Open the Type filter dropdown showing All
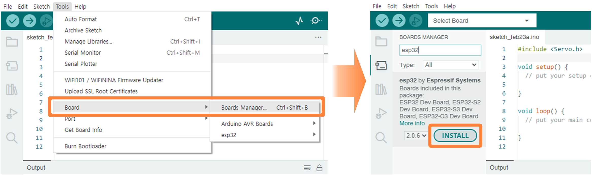Screen dimensions: 592x175 coord(450,65)
